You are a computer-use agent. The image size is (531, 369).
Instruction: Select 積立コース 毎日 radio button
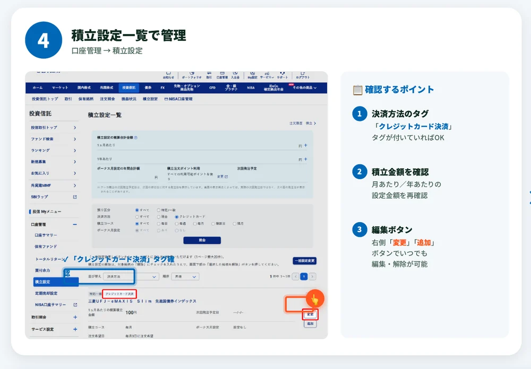click(x=158, y=224)
